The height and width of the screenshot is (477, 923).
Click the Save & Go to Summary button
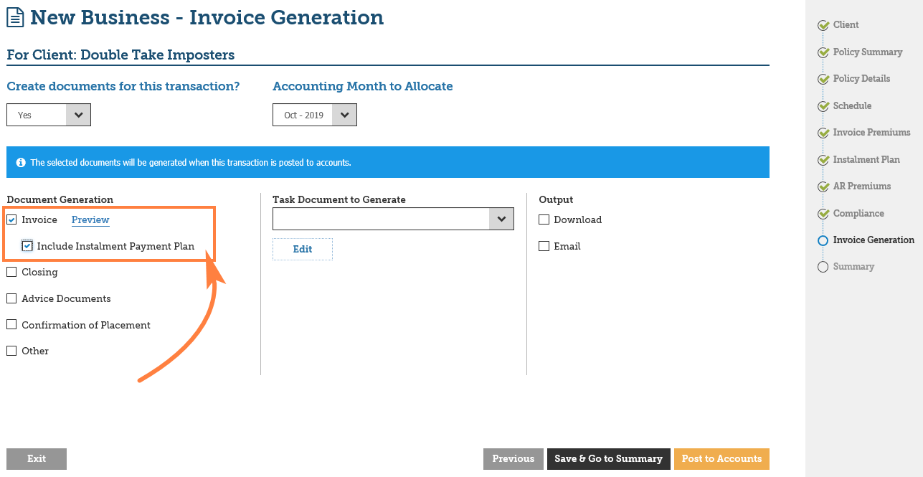[608, 459]
